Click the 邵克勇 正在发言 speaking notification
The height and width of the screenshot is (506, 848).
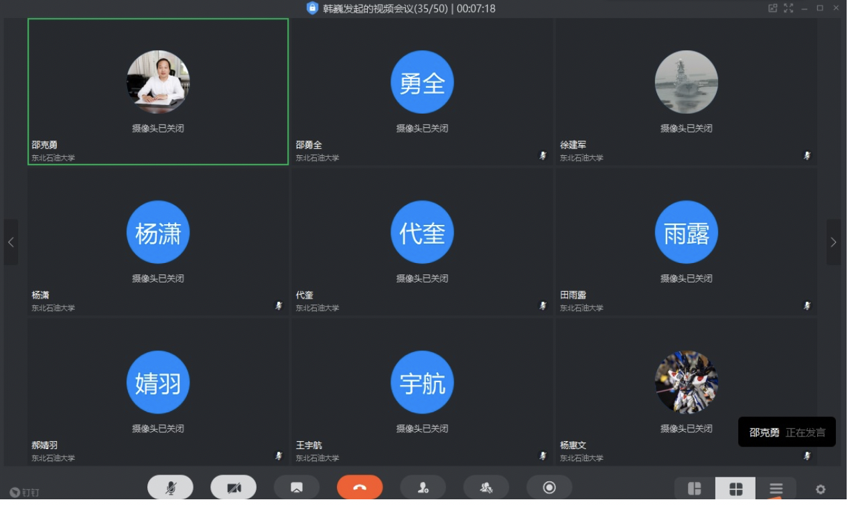click(x=786, y=432)
